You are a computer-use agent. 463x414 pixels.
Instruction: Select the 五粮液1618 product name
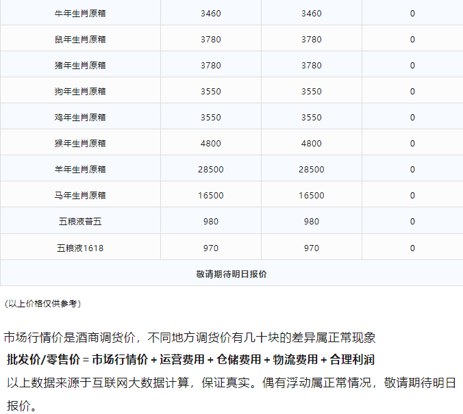(80, 248)
